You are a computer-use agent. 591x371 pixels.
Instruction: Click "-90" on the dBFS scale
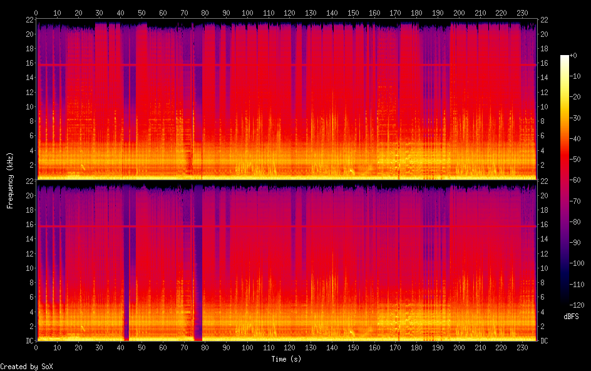coord(575,243)
